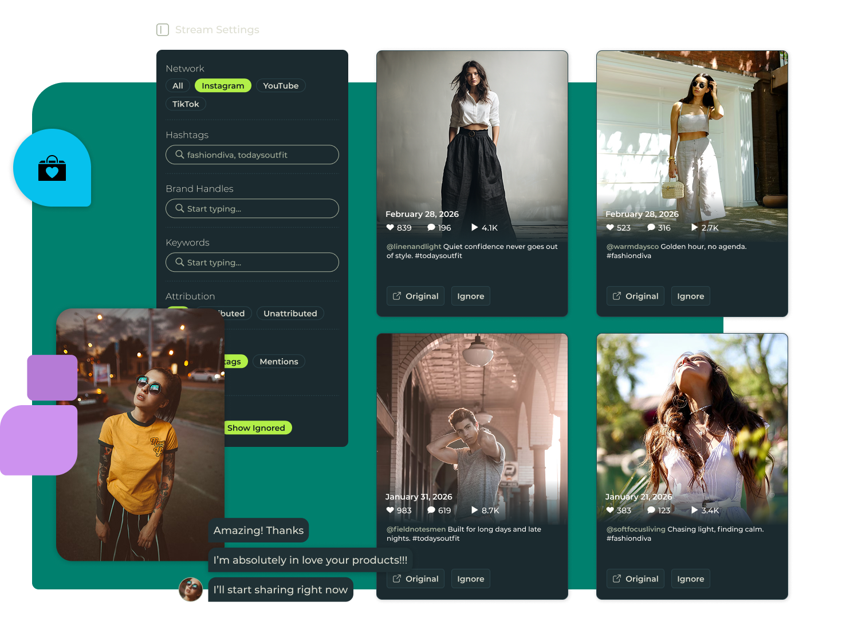Click heart icon on warmdaysco post
Viewport: 842px width, 618px height.
[x=610, y=227]
